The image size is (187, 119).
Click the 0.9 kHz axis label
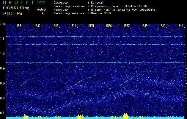2,68
